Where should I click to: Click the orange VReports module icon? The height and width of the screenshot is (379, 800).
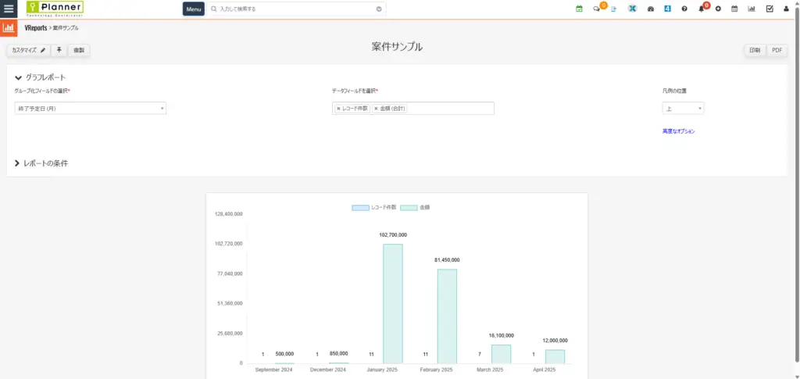pyautogui.click(x=9, y=27)
